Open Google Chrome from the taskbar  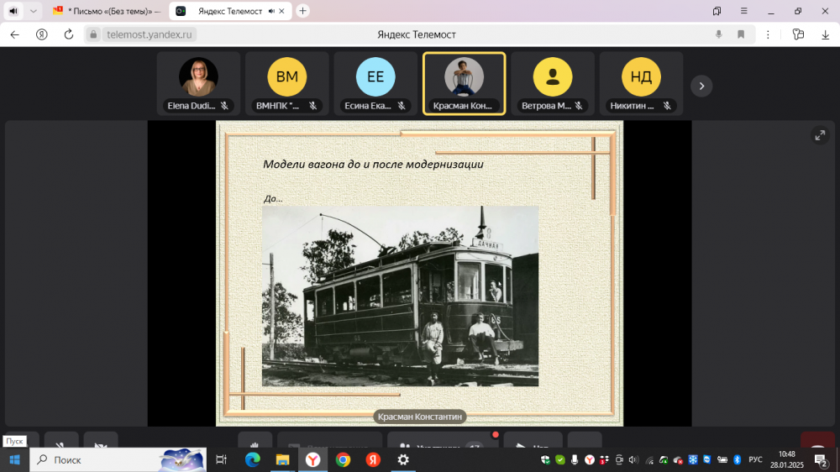pyautogui.click(x=343, y=459)
